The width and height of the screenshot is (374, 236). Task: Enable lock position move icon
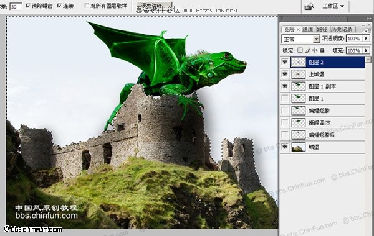pos(315,50)
